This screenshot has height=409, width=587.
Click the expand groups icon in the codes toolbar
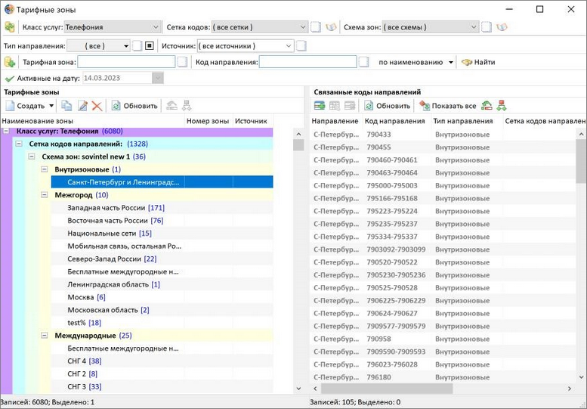click(502, 106)
